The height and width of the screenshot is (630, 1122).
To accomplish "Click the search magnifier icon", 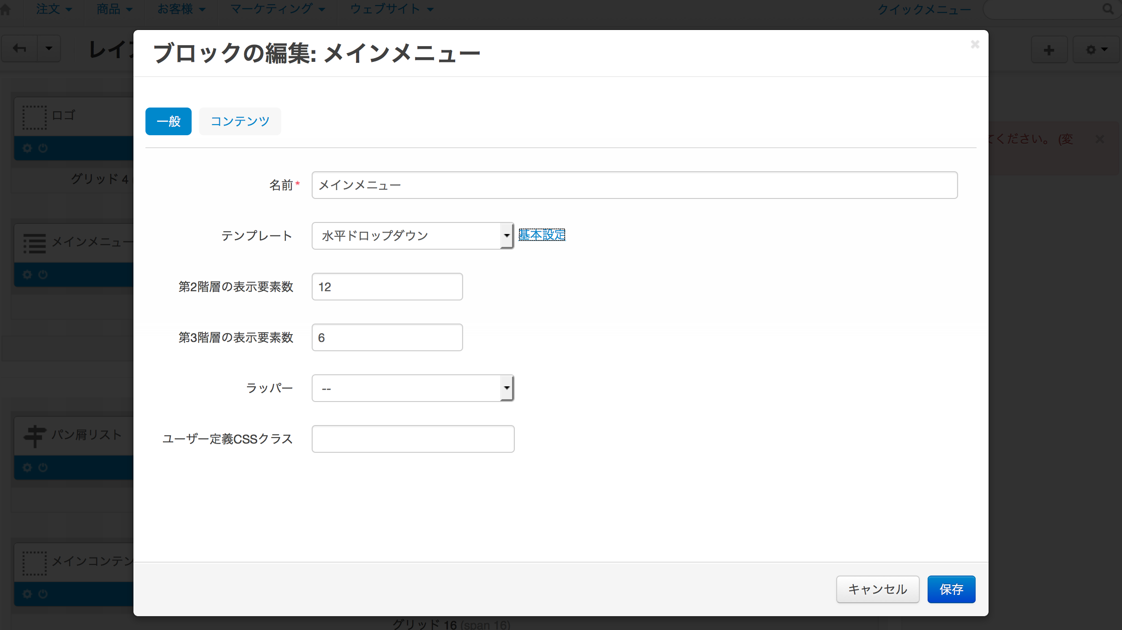I will [1108, 9].
